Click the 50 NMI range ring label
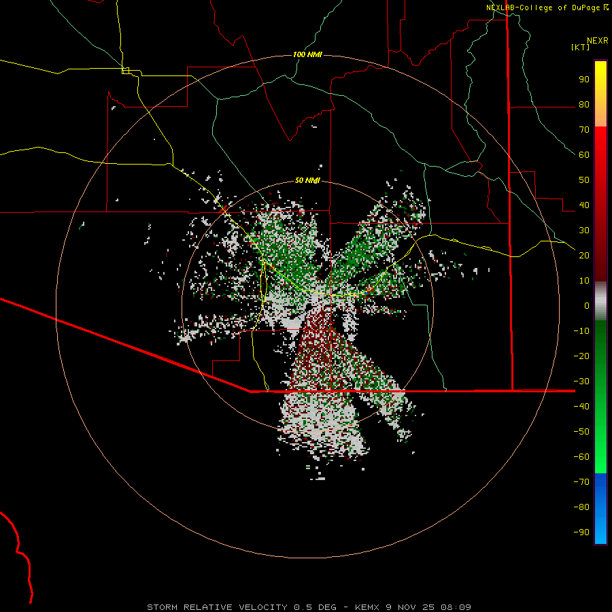Viewport: 612px width, 612px height. coord(307,180)
